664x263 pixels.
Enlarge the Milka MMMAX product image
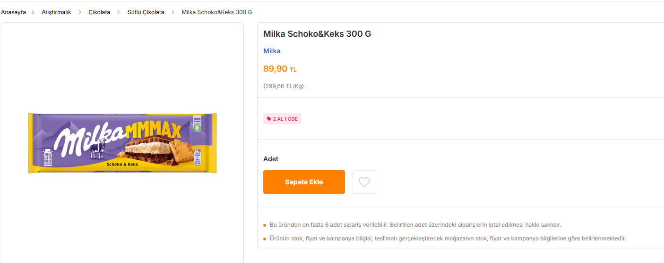tap(122, 143)
